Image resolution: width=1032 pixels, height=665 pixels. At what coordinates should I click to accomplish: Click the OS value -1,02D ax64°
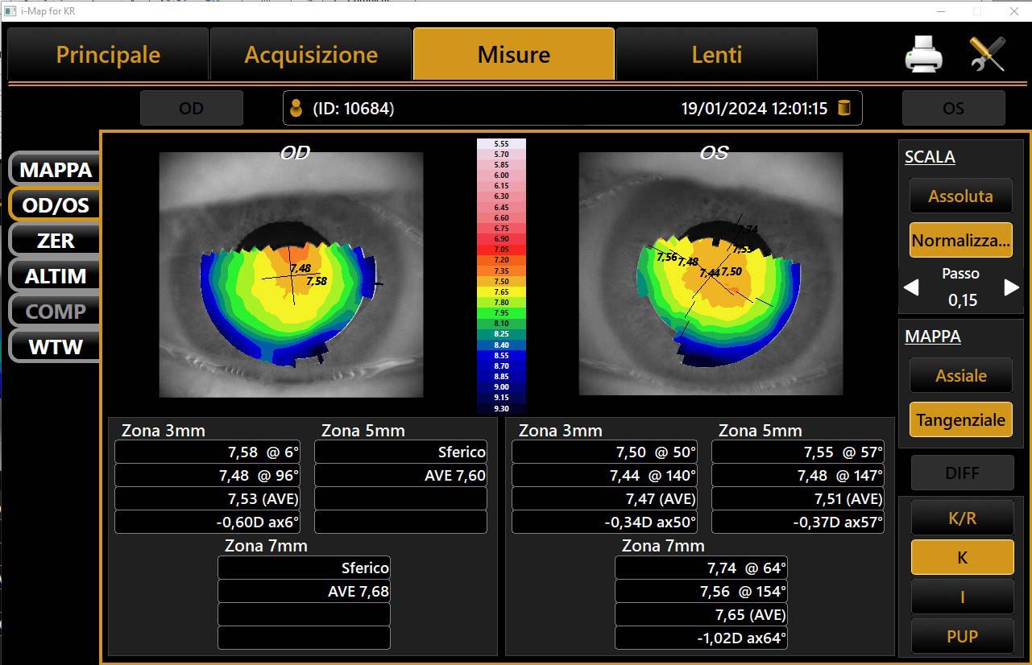pos(701,638)
